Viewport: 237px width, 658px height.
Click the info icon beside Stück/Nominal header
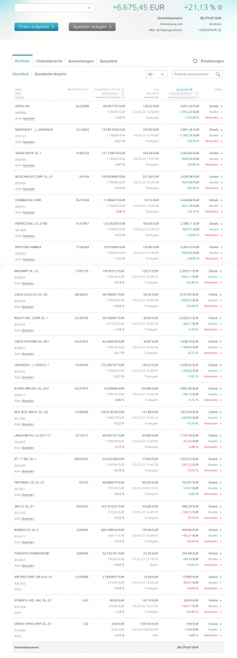tap(87, 89)
